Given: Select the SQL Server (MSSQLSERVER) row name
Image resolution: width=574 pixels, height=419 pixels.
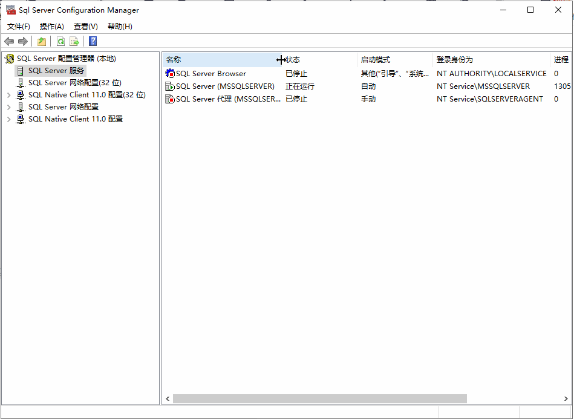Looking at the screenshot, I should (225, 86).
